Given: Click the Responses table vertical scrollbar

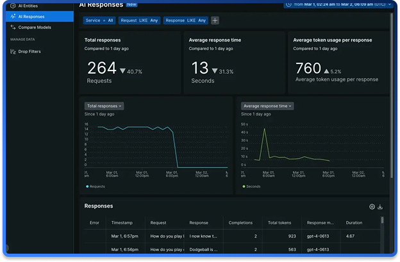Looking at the screenshot, I should (383, 221).
